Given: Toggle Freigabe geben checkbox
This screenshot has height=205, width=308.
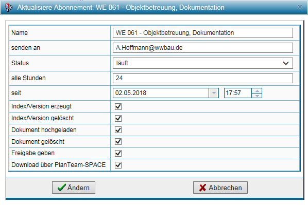Looking at the screenshot, I should pyautogui.click(x=118, y=153).
